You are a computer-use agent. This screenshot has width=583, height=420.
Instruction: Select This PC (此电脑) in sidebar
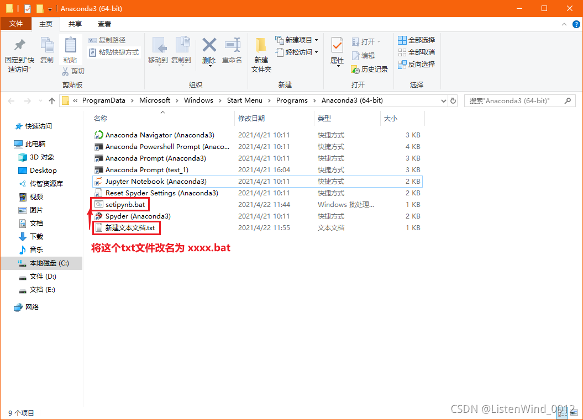[30, 143]
